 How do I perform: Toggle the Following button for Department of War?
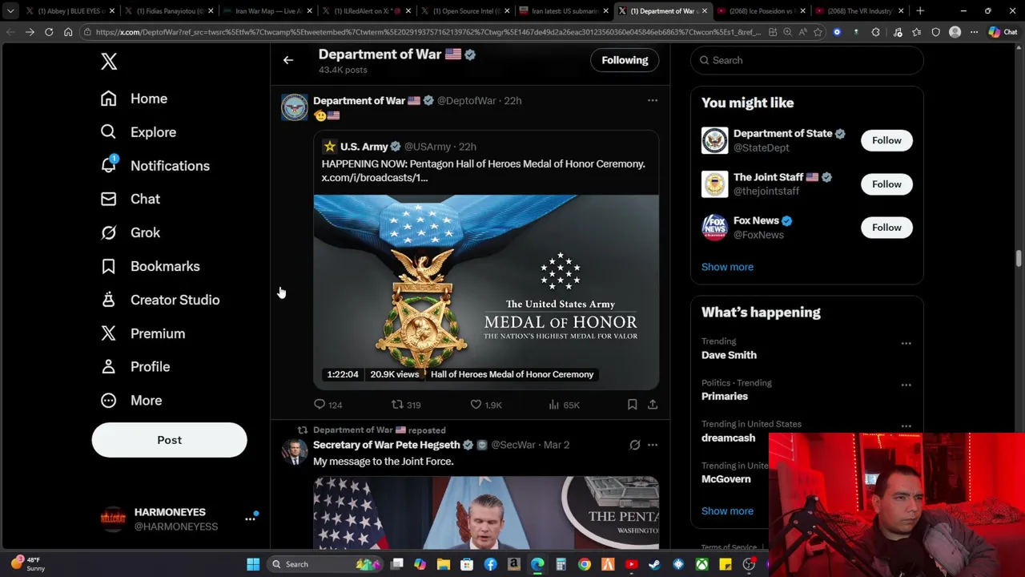click(625, 60)
